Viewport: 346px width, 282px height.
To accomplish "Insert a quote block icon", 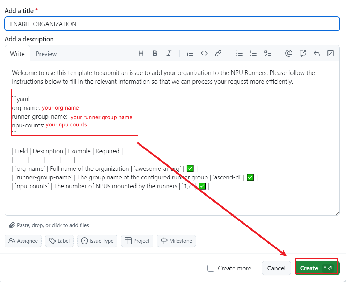I will [190, 53].
